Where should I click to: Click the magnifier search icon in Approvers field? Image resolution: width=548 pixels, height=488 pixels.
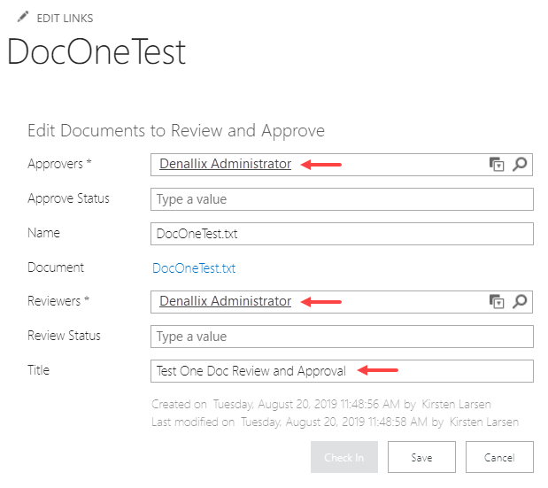(521, 164)
